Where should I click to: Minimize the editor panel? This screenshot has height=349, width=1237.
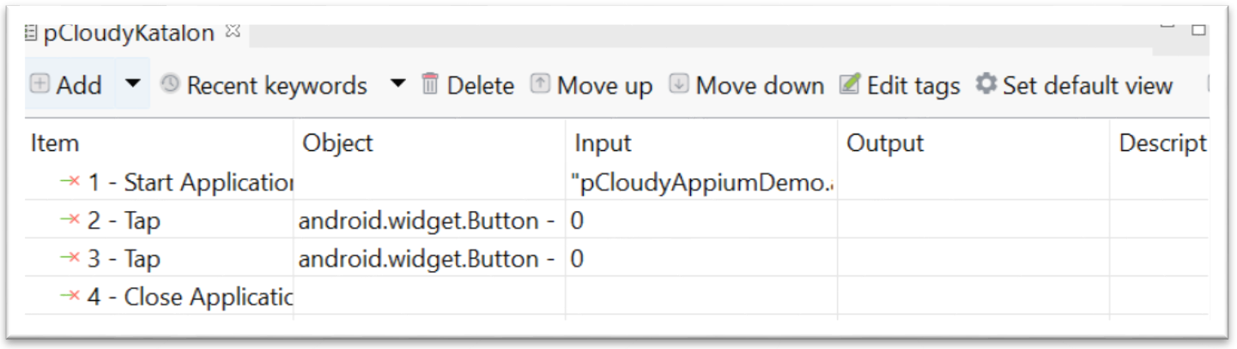click(x=1168, y=27)
